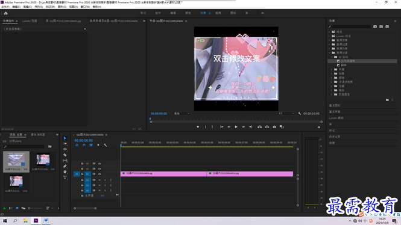This screenshot has height=225, width=401.
Task: Select the Pen tool in timeline toolbar
Action: (x=65, y=166)
